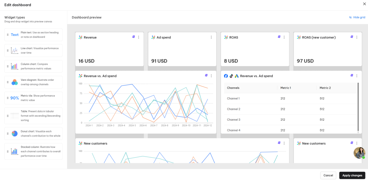
Task: Grab the drag handle of Column chart widget
Action: coord(8,66)
